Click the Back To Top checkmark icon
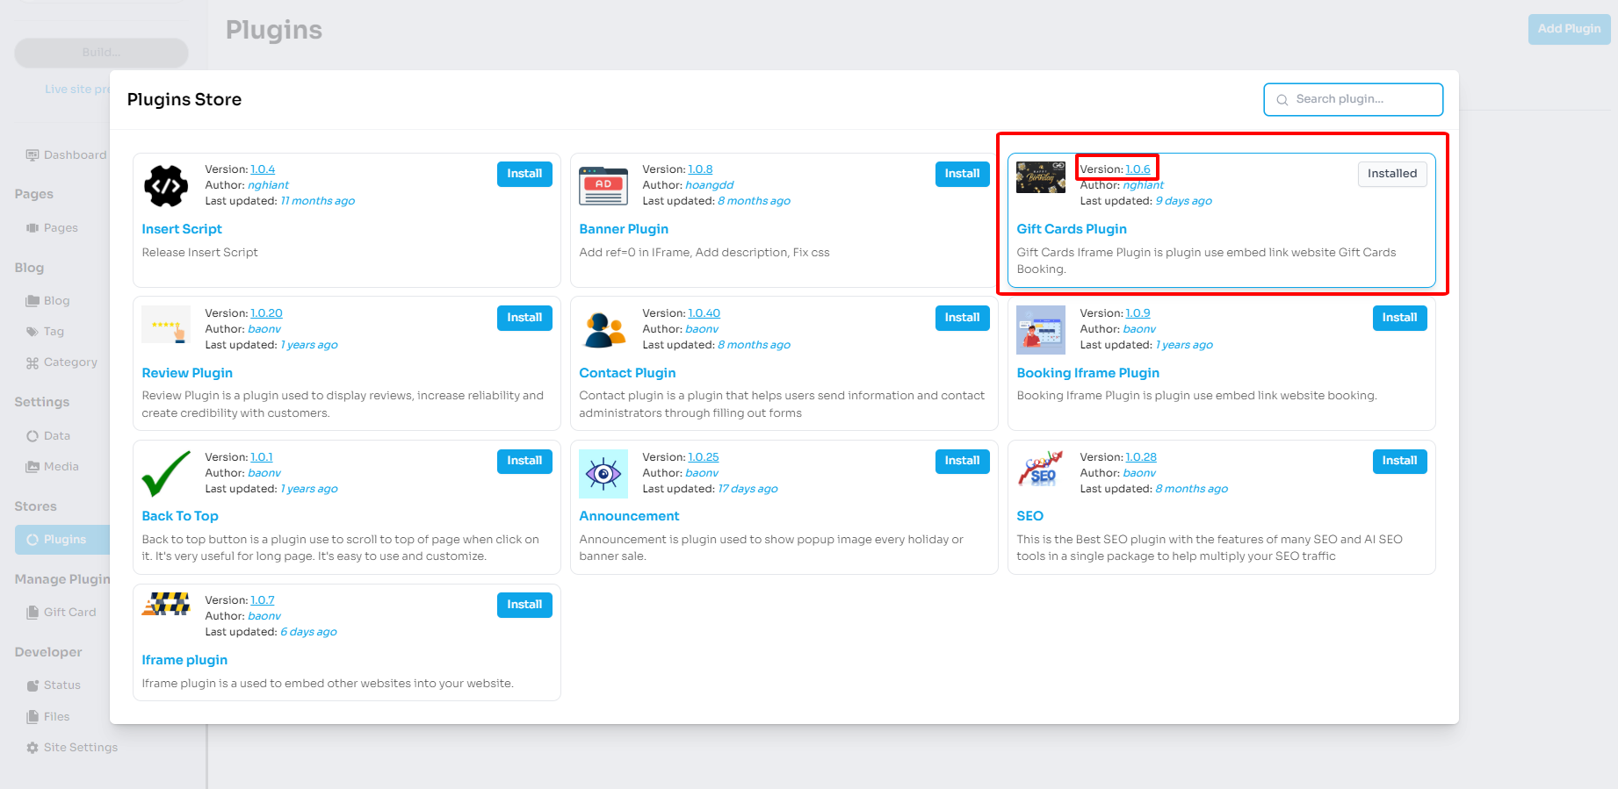This screenshot has height=789, width=1618. 166,474
